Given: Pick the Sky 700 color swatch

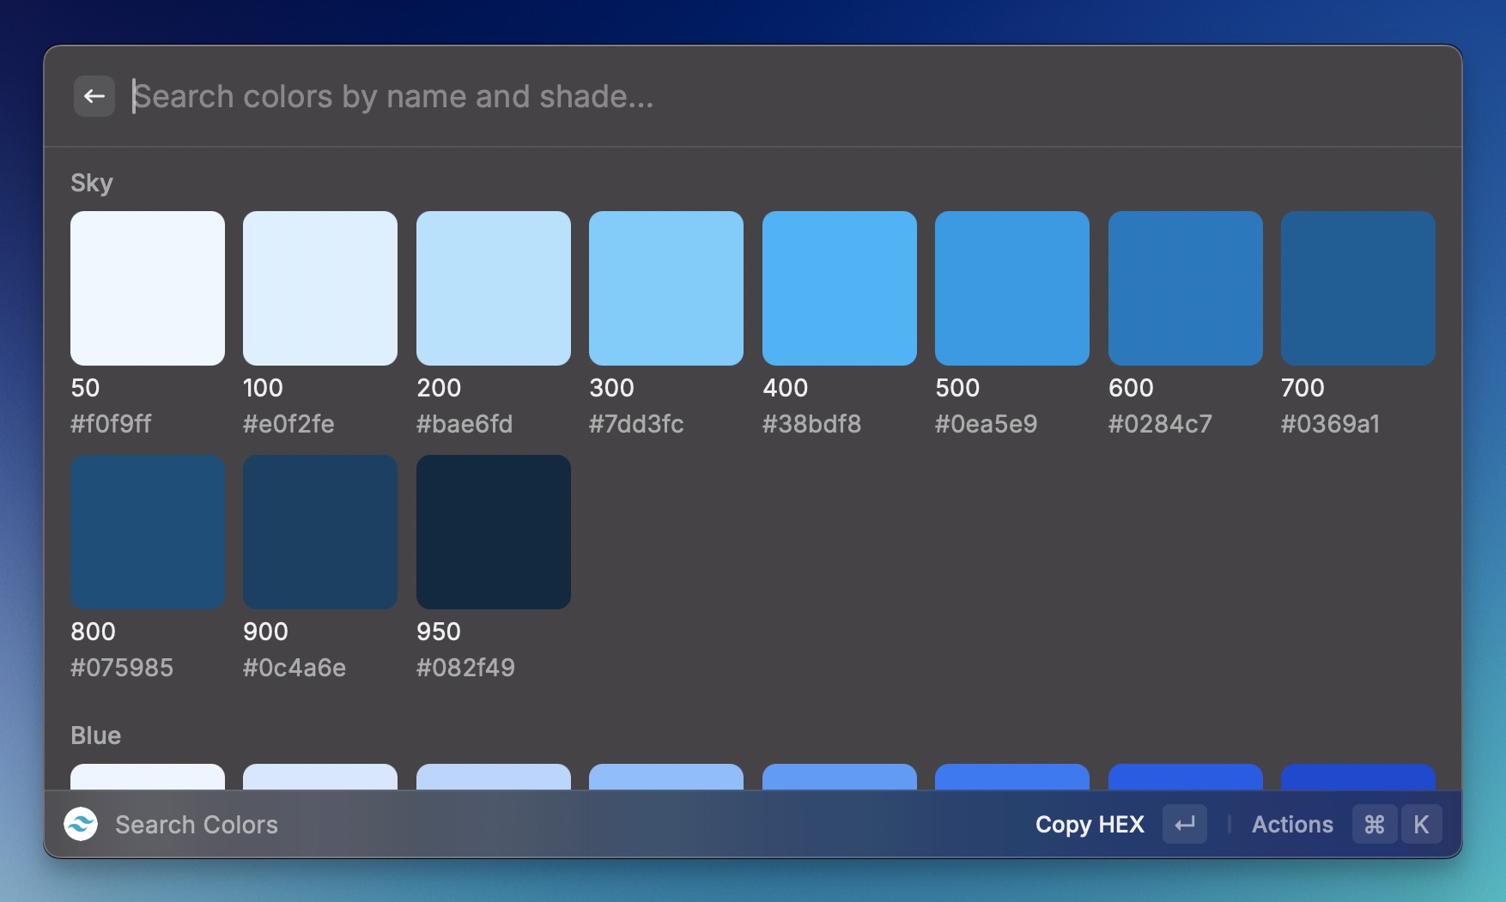Looking at the screenshot, I should coord(1358,288).
